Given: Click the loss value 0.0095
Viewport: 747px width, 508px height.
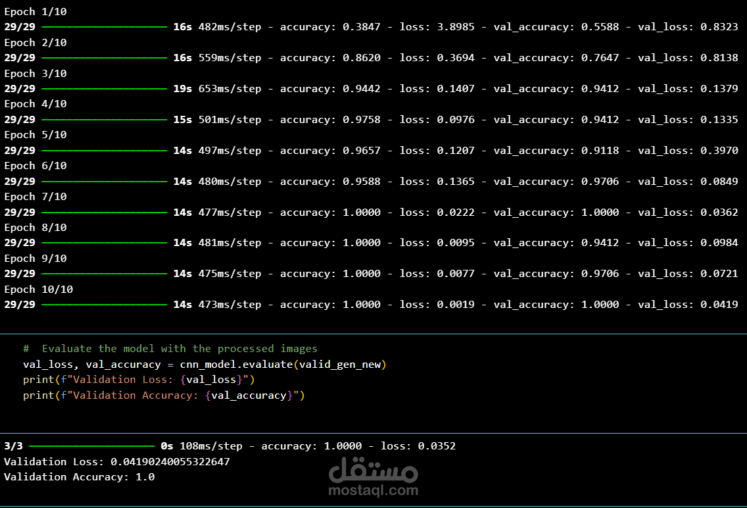Looking at the screenshot, I should 456,243.
